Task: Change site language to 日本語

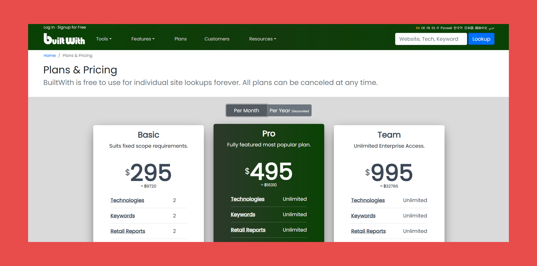Action: point(469,28)
